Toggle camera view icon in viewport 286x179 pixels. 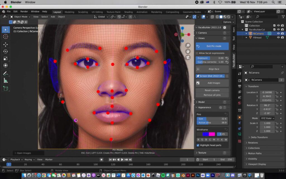click(x=188, y=57)
